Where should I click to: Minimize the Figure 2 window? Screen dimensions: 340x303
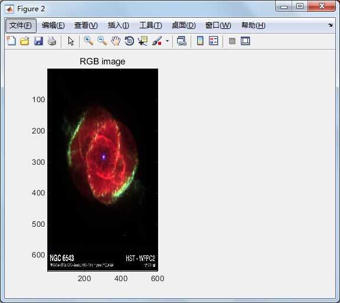(x=284, y=6)
